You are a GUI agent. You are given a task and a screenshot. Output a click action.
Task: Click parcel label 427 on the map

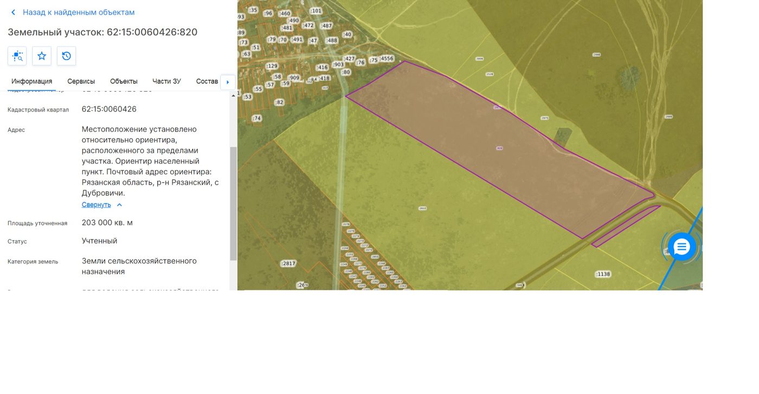click(x=350, y=59)
